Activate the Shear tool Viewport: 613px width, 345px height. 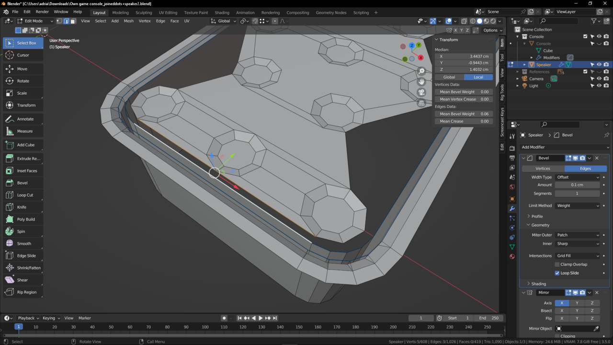pos(23,280)
